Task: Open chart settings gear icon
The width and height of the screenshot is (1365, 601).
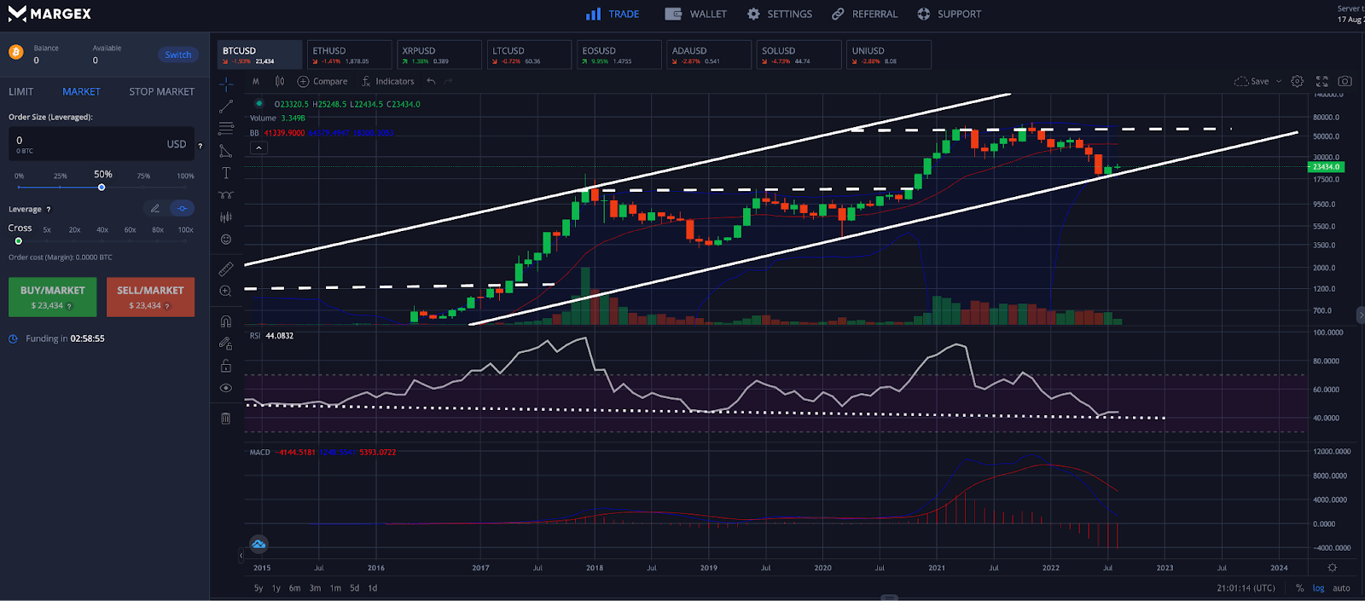Action: (1297, 81)
